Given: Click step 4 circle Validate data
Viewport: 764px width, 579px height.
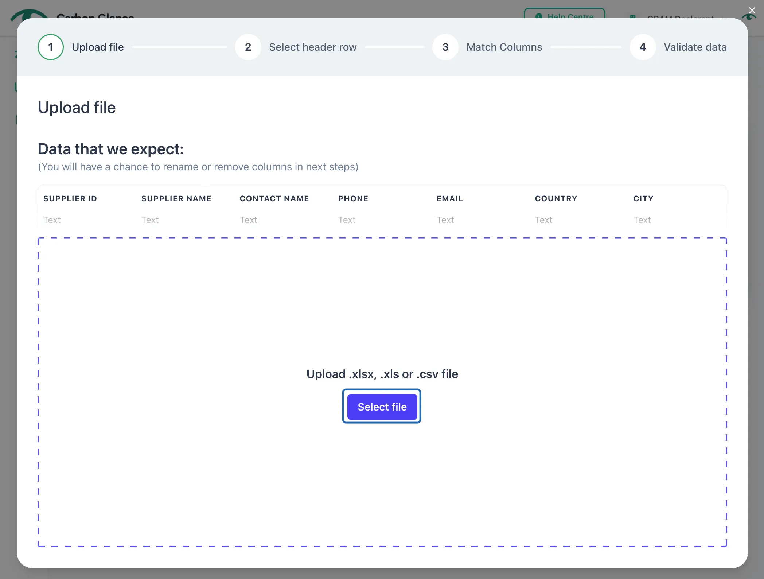Looking at the screenshot, I should [643, 47].
